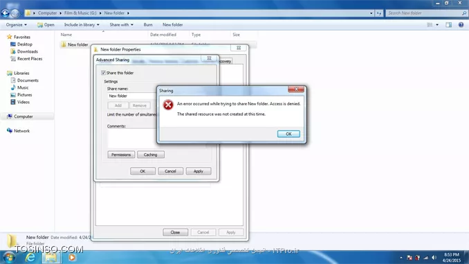Launch Internet Explorer from the taskbar
The height and width of the screenshot is (264, 469).
pyautogui.click(x=30, y=257)
